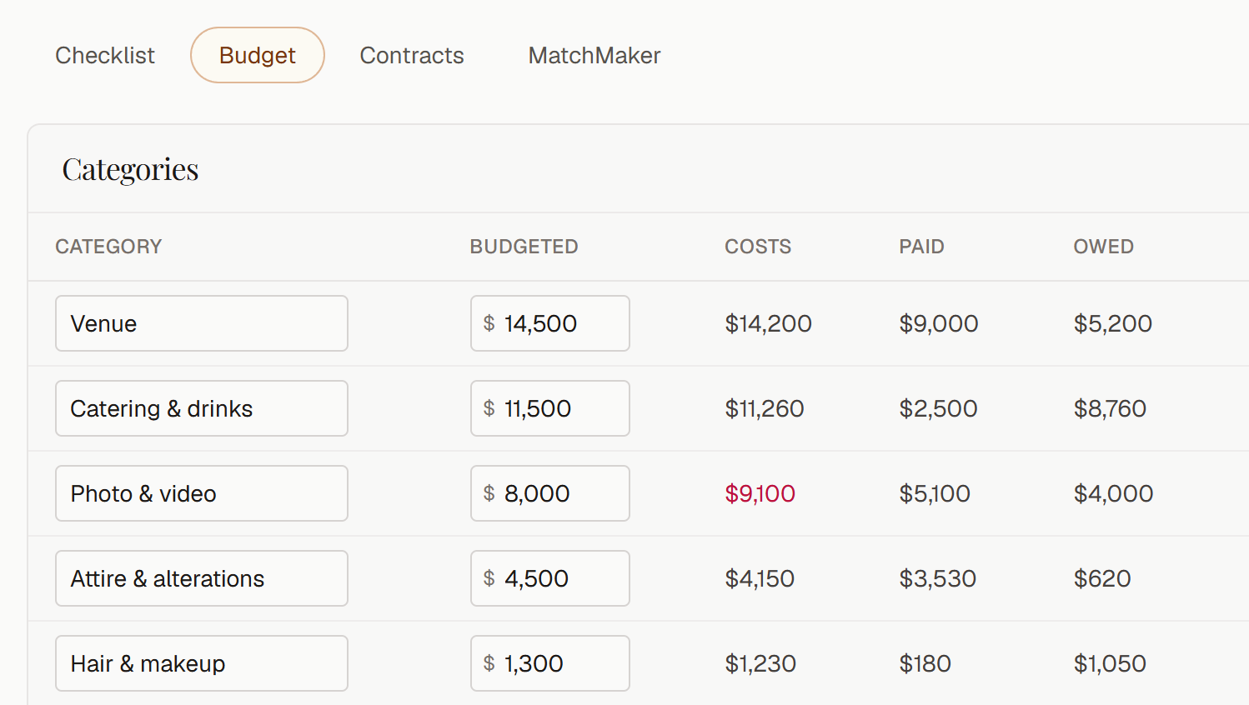This screenshot has height=705, width=1249.
Task: Click the Photo & video budgeted 8,000 field
Action: pos(550,493)
